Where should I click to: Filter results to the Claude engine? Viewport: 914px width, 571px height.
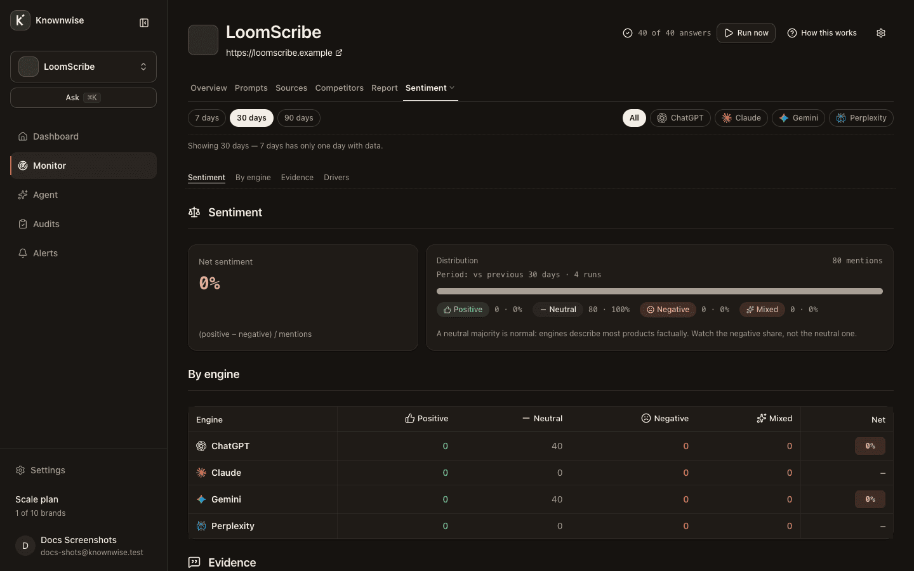pos(741,118)
